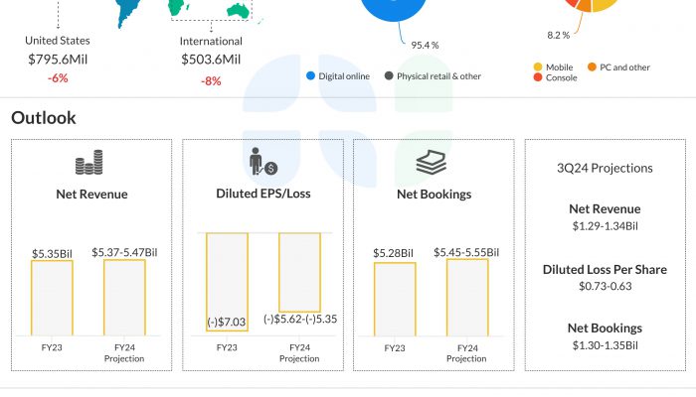This screenshot has width=696, height=397.
Task: Click the Australia shape on world map
Action: (237, 11)
